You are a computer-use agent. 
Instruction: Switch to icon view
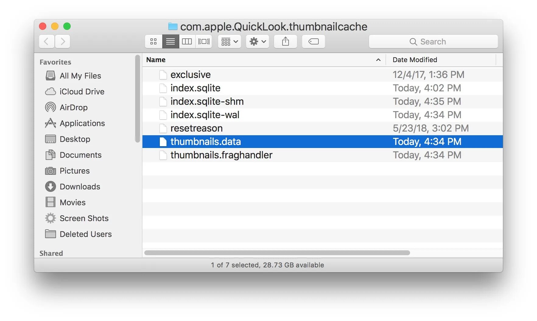(x=153, y=41)
